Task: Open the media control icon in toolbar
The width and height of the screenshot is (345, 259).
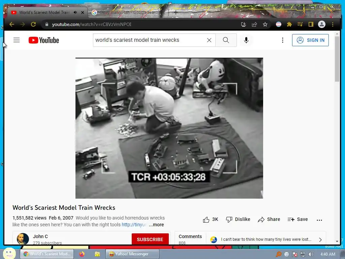Action: click(x=300, y=24)
